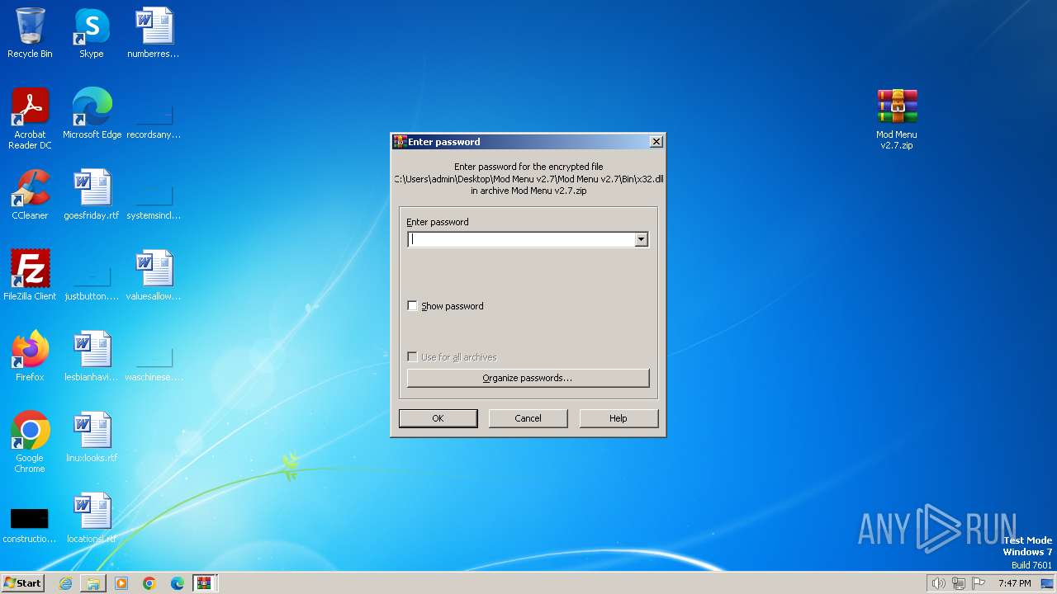This screenshot has height=594, width=1057.
Task: Click into the Enter password field
Action: (521, 239)
